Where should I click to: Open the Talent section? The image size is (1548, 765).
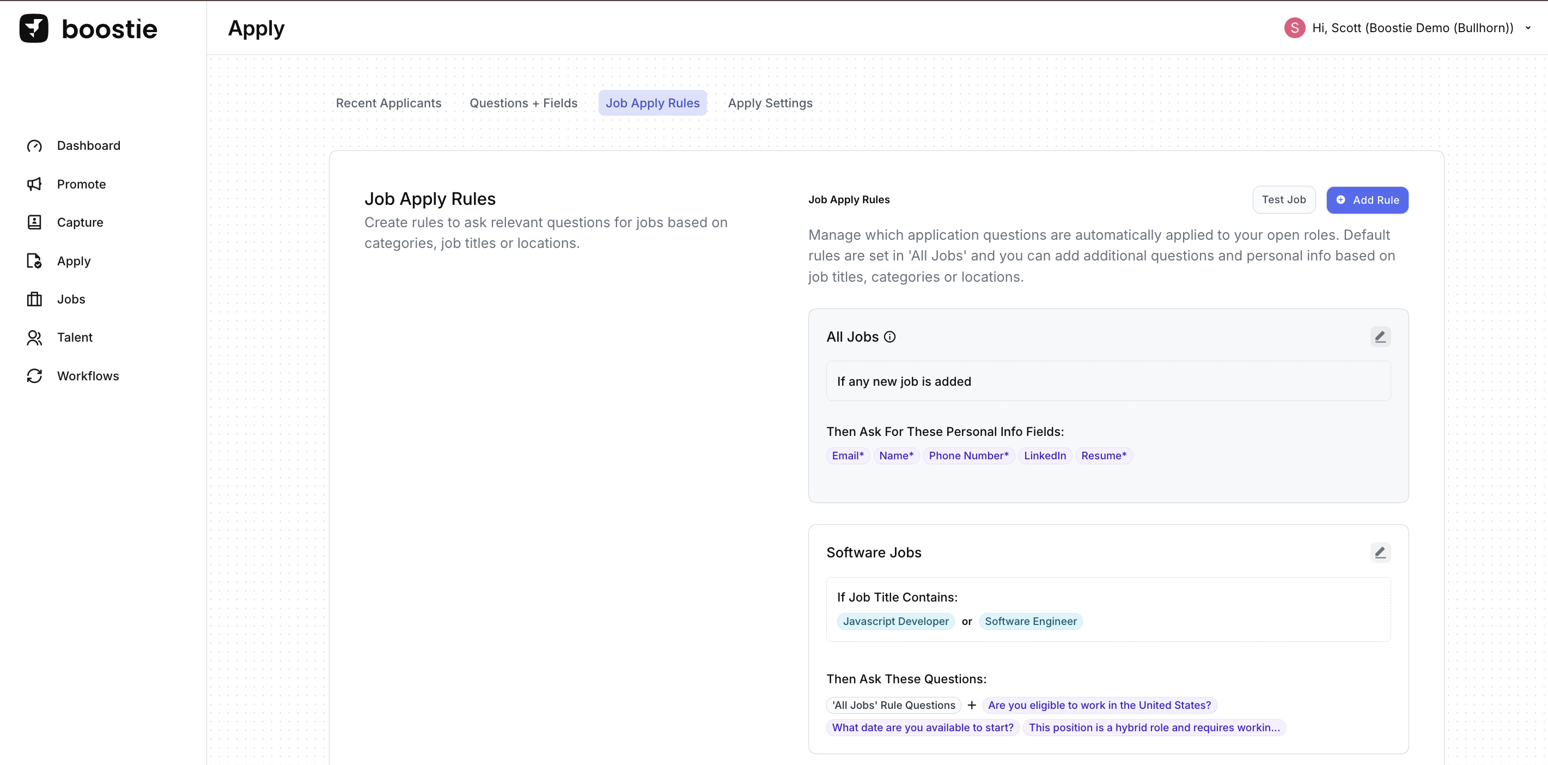(x=75, y=337)
